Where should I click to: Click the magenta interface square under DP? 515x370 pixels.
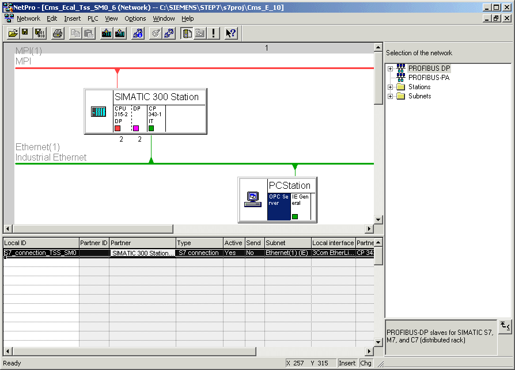(136, 128)
